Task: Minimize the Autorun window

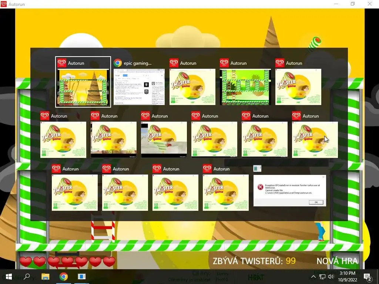Action: tap(336, 4)
